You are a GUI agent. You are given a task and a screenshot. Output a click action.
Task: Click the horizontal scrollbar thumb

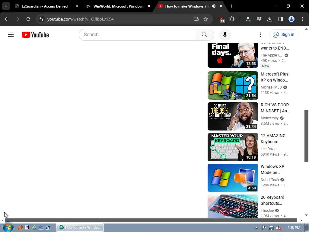151,220
